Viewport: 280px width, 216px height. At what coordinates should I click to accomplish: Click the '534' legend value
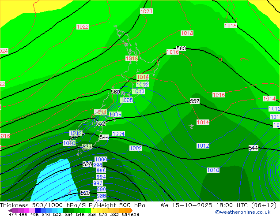[x=68, y=214]
